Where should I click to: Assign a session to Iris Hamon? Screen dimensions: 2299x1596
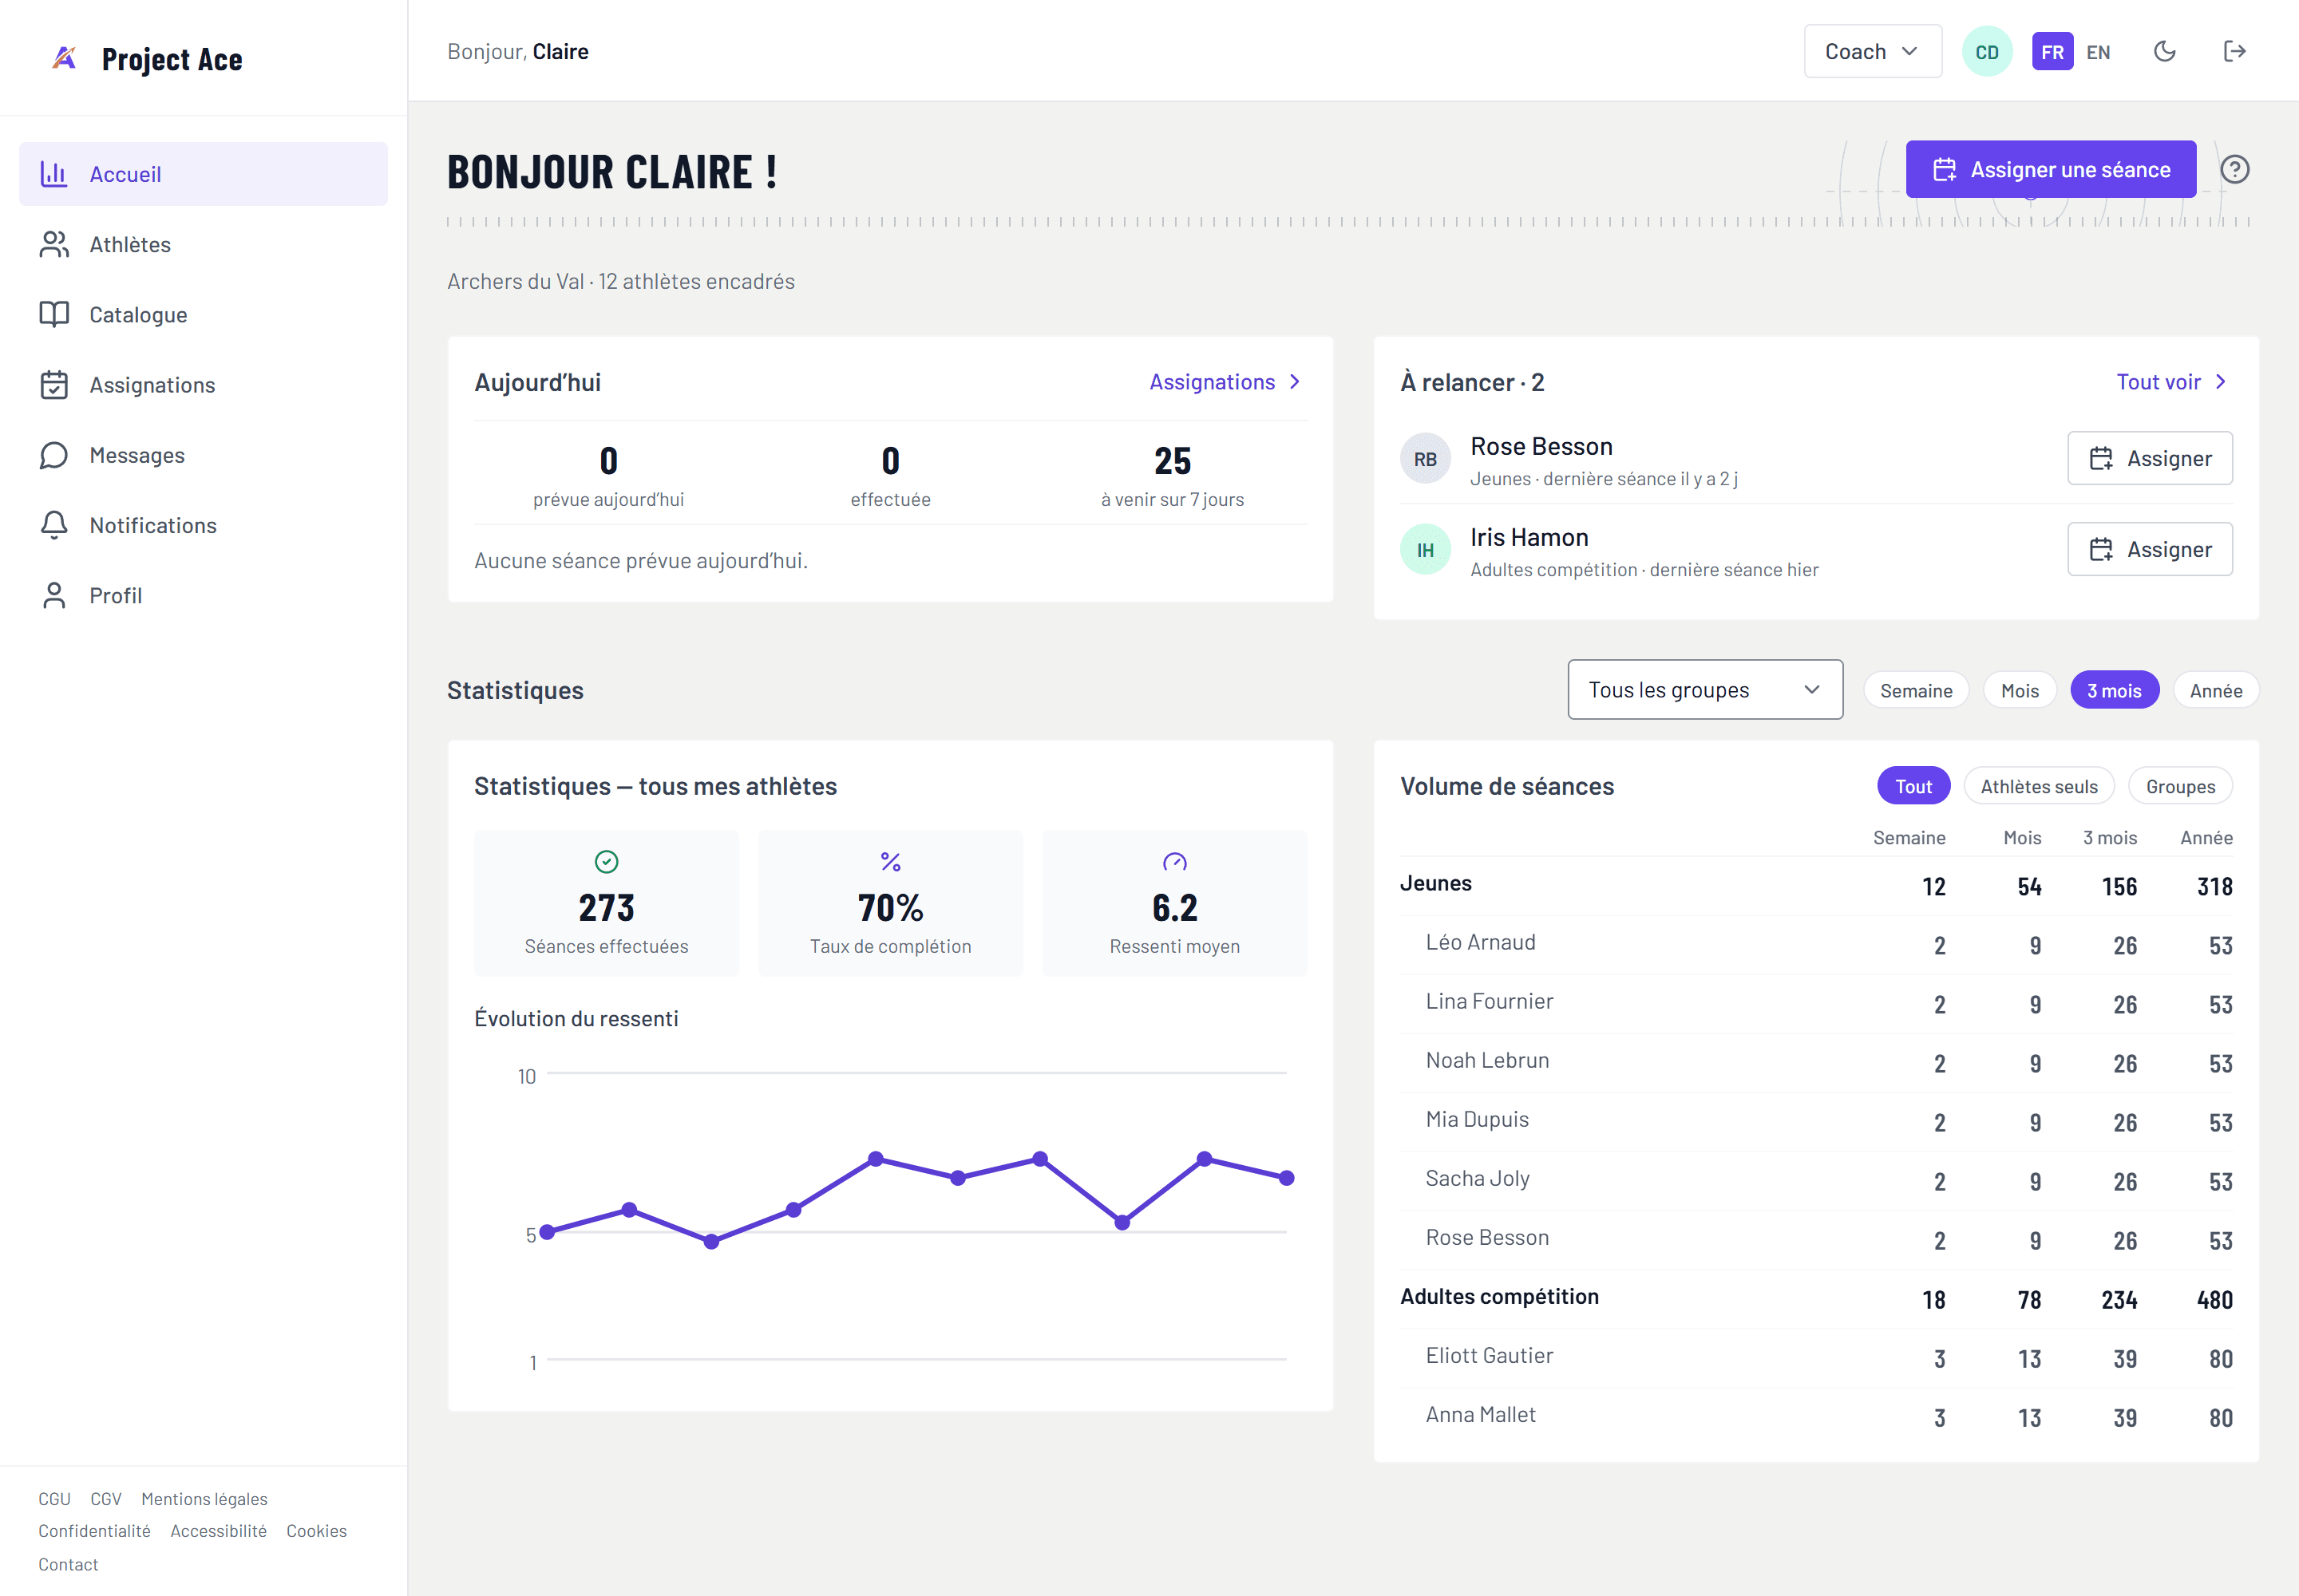pyautogui.click(x=2149, y=549)
